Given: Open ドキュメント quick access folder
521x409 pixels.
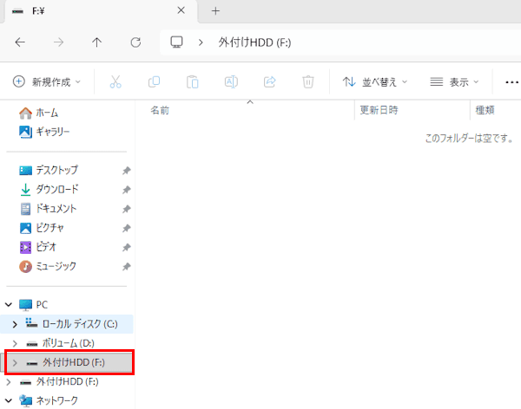Looking at the screenshot, I should tap(48, 209).
